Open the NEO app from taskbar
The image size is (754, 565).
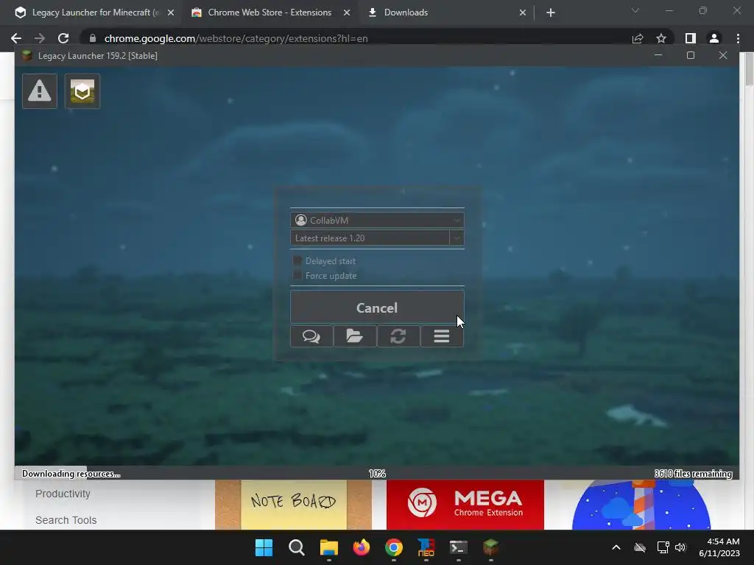tap(426, 547)
